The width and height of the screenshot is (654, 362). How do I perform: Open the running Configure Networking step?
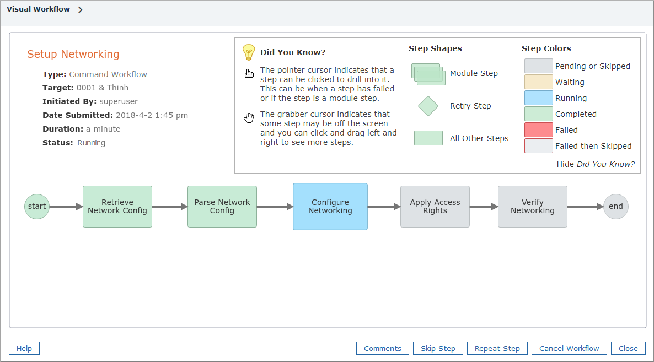click(x=330, y=207)
